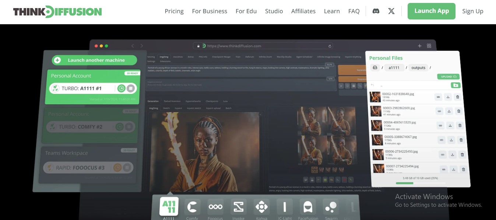Open the RAPID: FOOOCUS #3 machine arrow icon
This screenshot has width=496, height=220.
117,168
